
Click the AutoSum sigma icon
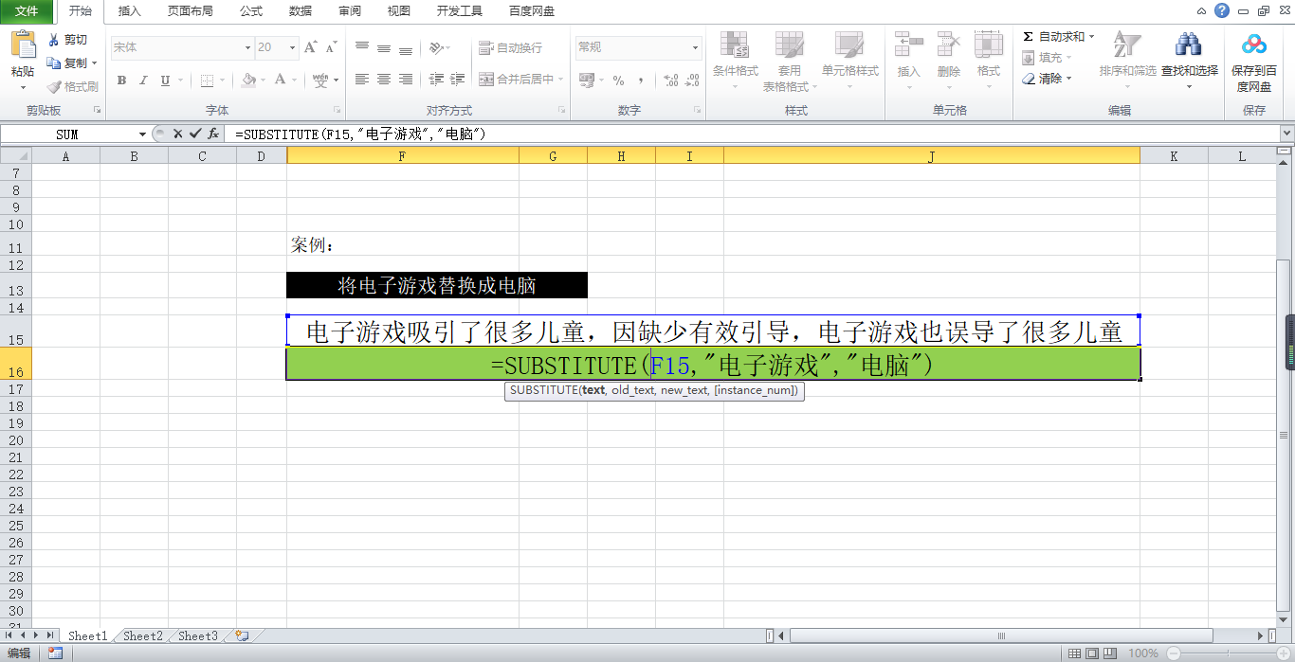coord(1028,37)
